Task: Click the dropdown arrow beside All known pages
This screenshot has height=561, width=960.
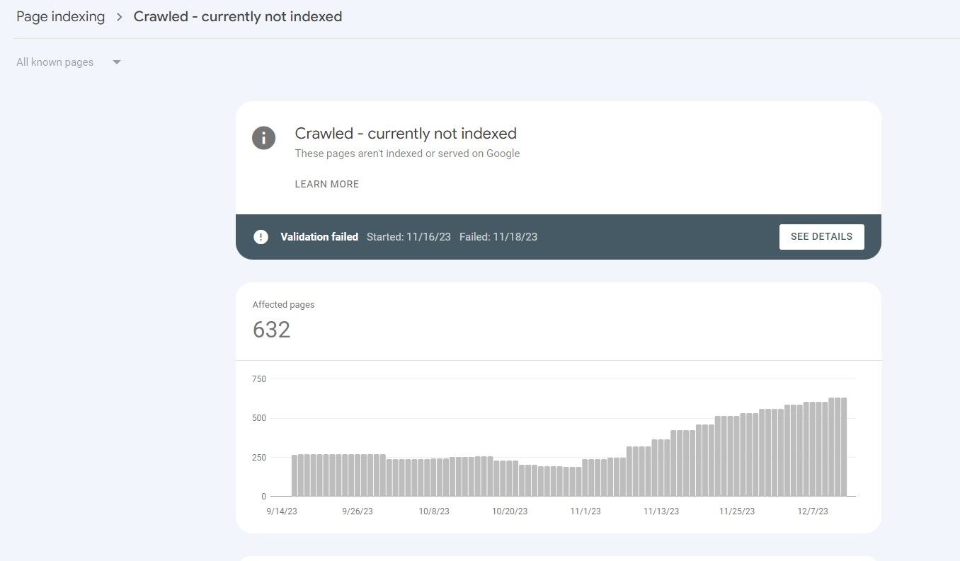Action: [117, 62]
